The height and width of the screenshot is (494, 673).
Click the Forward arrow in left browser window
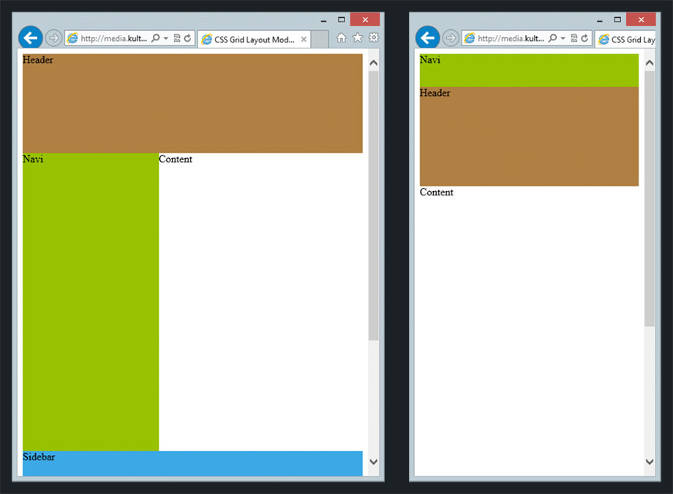[x=53, y=38]
